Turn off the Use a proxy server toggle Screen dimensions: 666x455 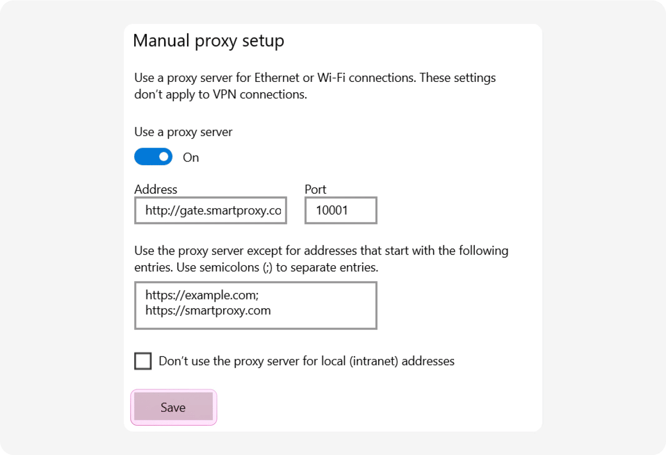click(x=153, y=157)
